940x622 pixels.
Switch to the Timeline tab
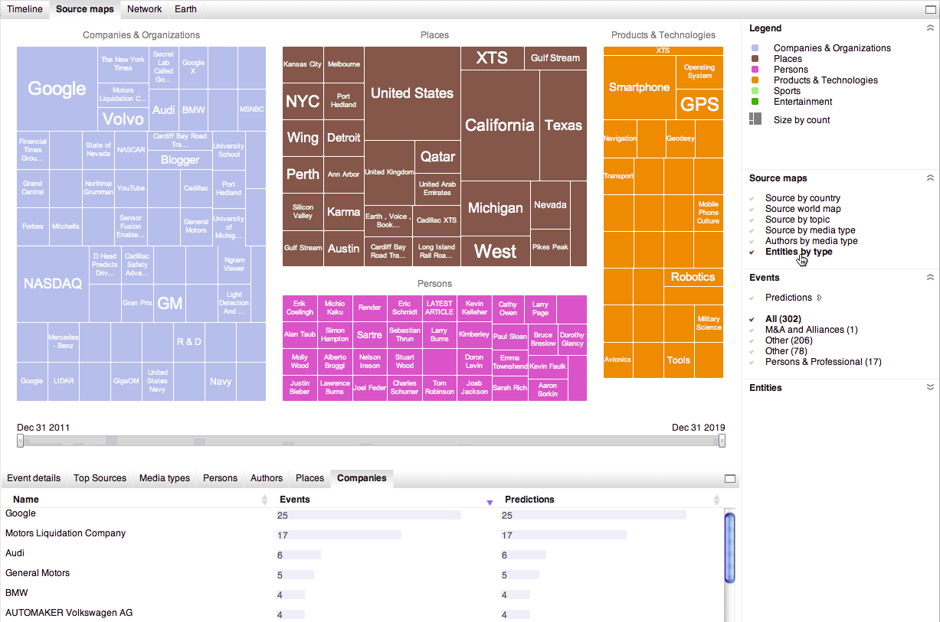[x=25, y=9]
